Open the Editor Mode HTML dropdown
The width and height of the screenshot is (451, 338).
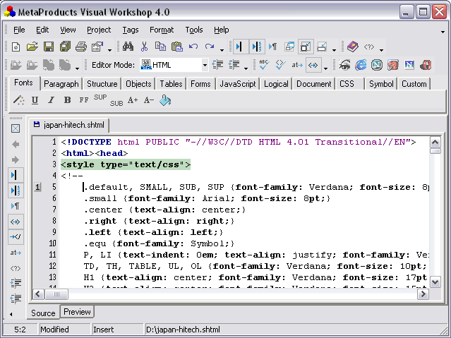pyautogui.click(x=205, y=66)
